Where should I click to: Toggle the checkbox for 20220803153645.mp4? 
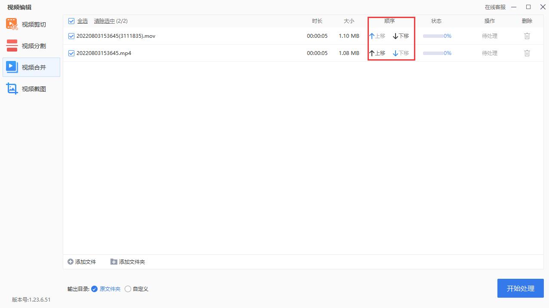[x=71, y=53]
